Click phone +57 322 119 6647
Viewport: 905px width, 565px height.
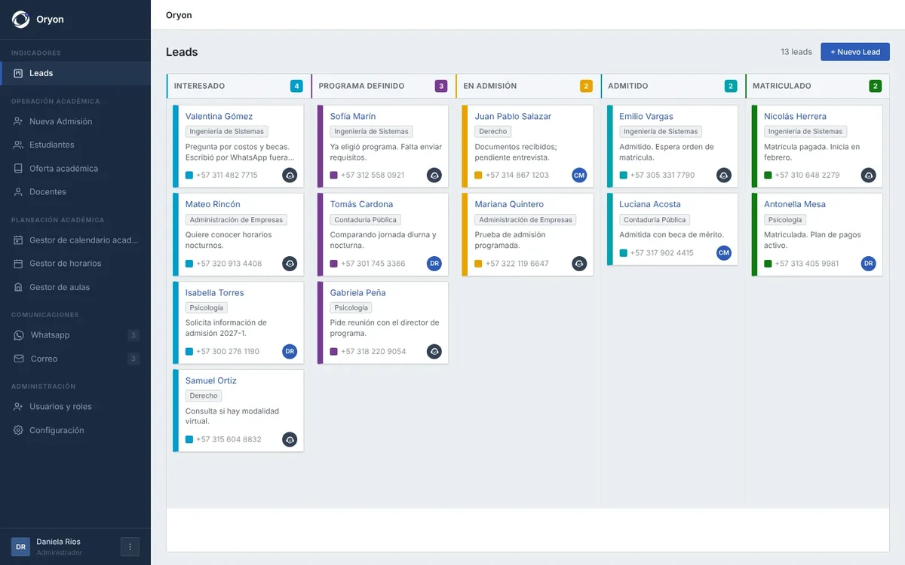click(x=517, y=264)
